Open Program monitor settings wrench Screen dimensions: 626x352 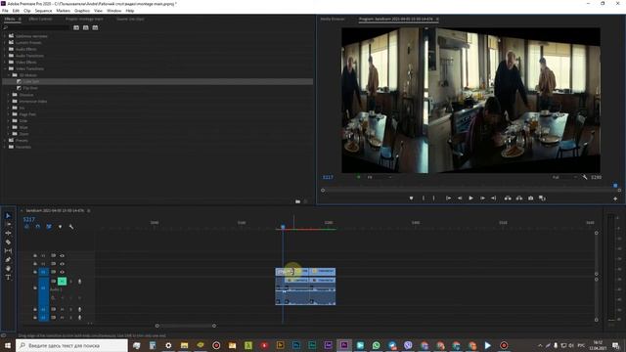point(585,177)
